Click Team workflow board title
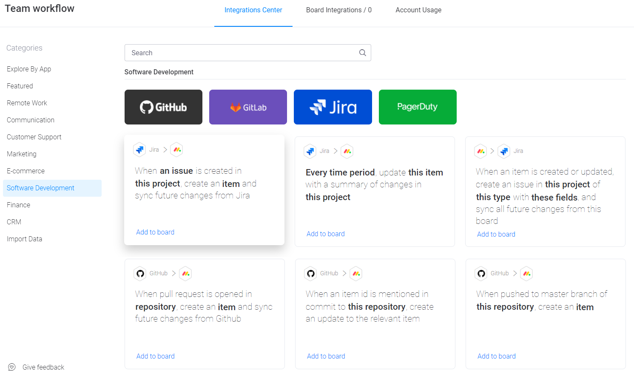 tap(40, 8)
